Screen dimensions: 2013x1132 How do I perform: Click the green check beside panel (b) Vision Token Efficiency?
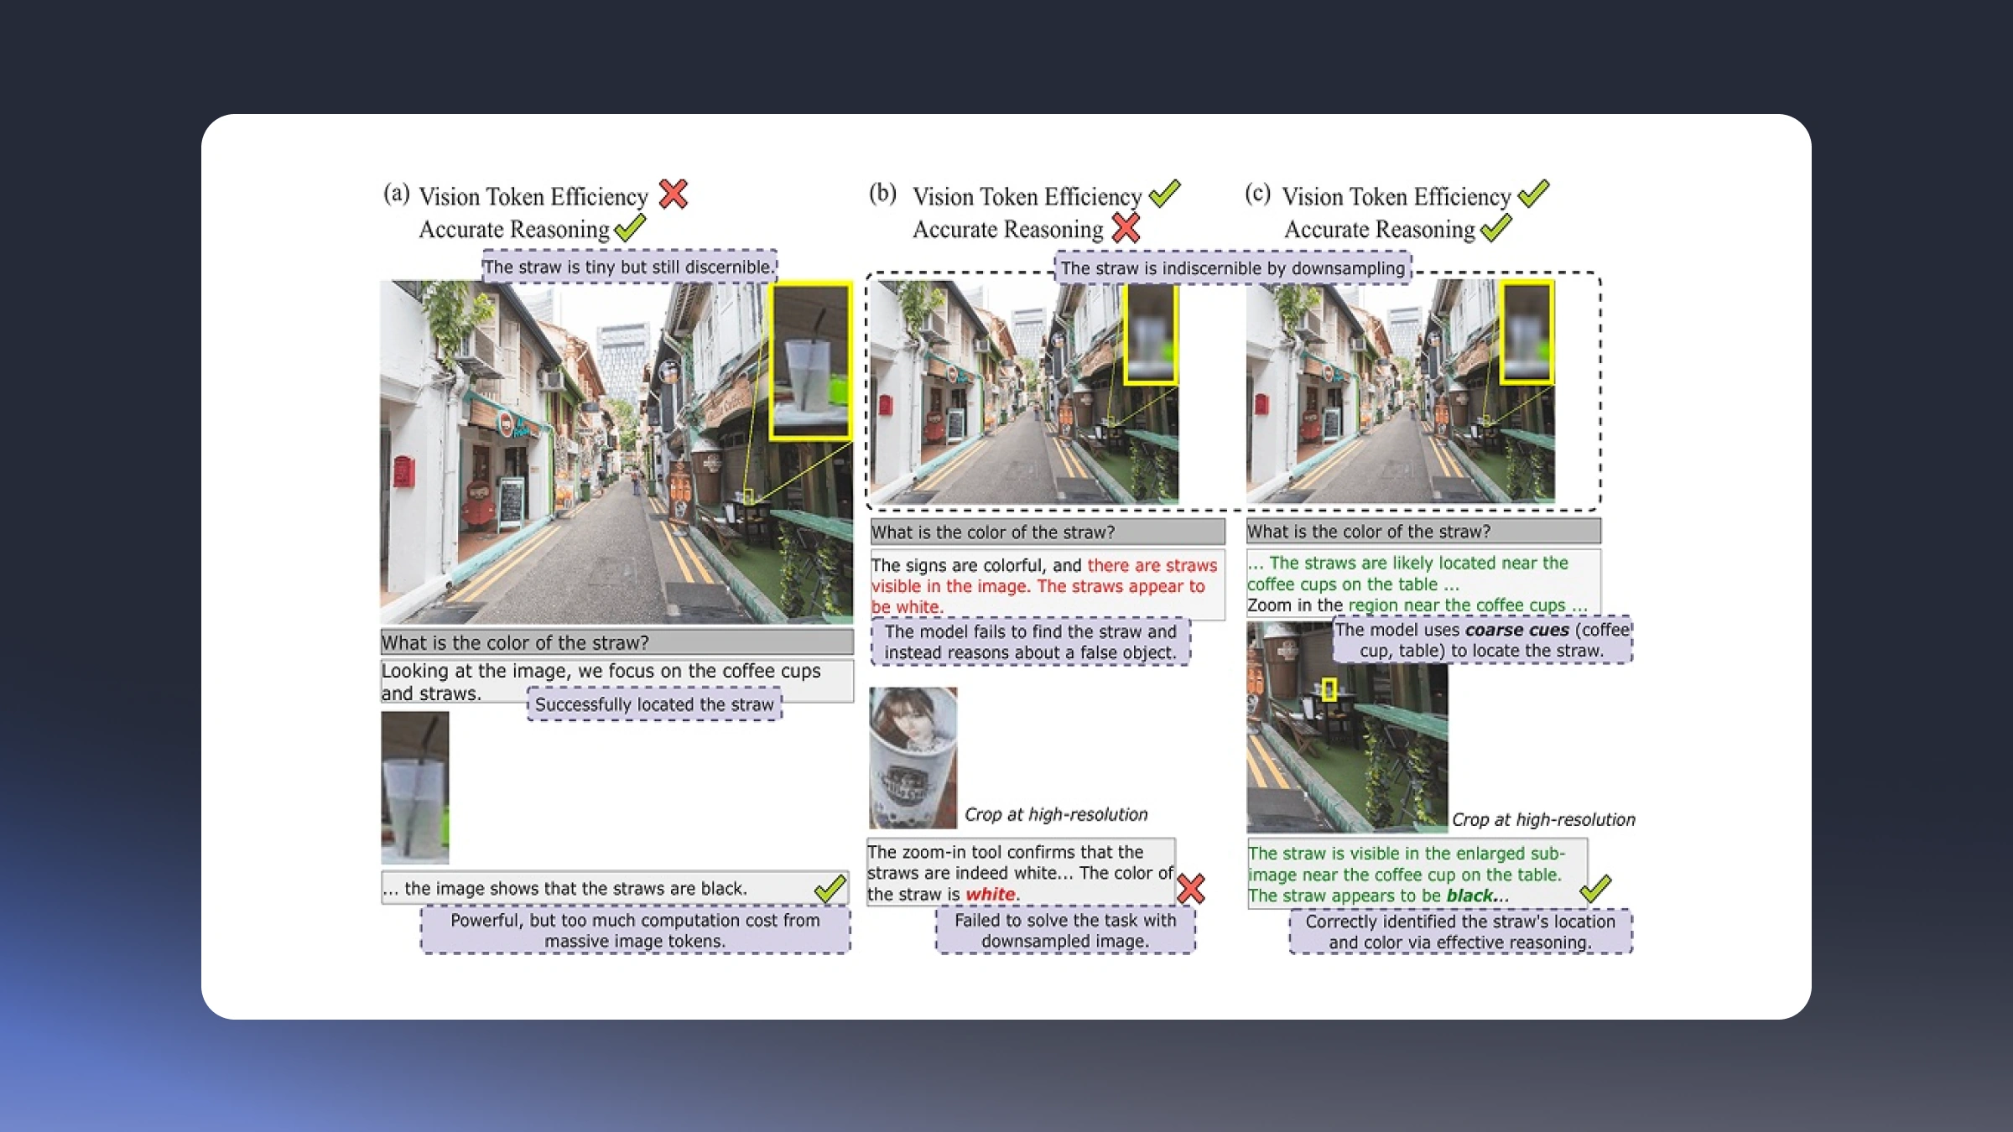1165,194
